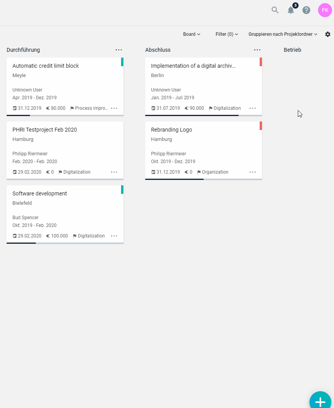Open Automatic credit limit block project
The width and height of the screenshot is (334, 408).
46,66
